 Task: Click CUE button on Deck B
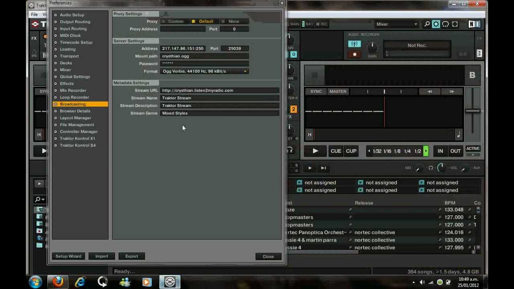click(x=336, y=151)
